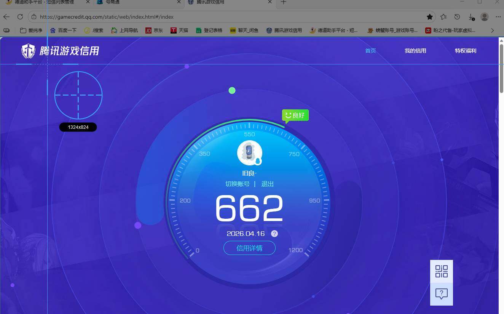This screenshot has height=314, width=504.
Task: Expand the bookmarks bar overflow chevron
Action: pos(493,30)
